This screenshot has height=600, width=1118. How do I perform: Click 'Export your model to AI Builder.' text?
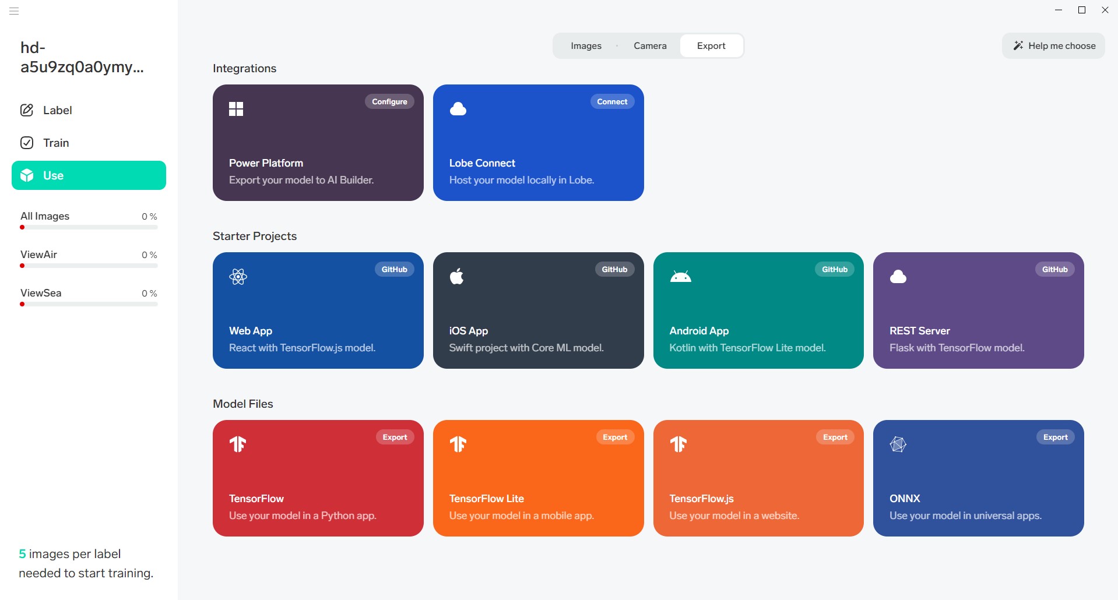(301, 180)
